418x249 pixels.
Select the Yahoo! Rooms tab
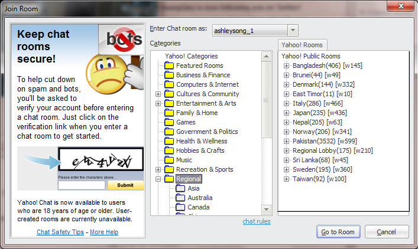click(302, 45)
